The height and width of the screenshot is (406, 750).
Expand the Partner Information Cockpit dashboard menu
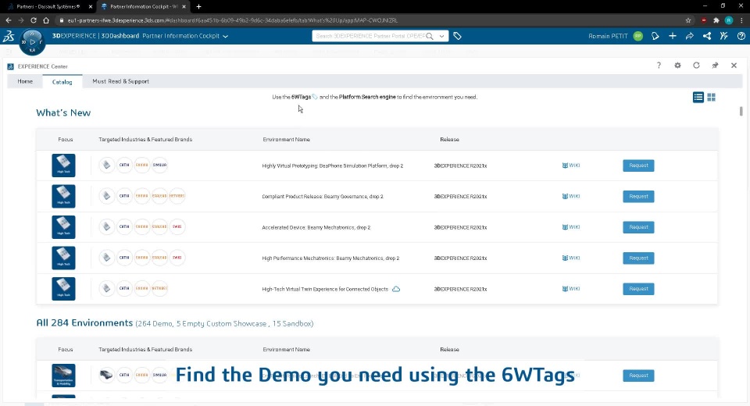point(225,37)
